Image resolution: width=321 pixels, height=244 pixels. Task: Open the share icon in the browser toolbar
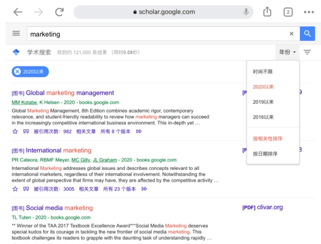click(x=267, y=12)
